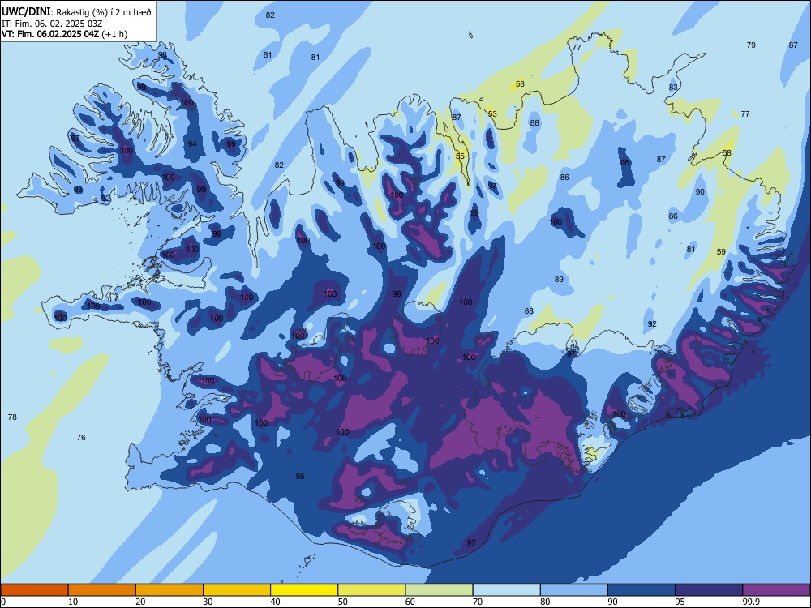
Task: Click the humidity value '90' in the east
Action: point(700,192)
